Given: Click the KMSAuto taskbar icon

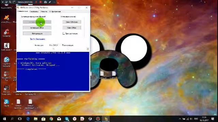Looking at the screenshot, I should point(106,119).
